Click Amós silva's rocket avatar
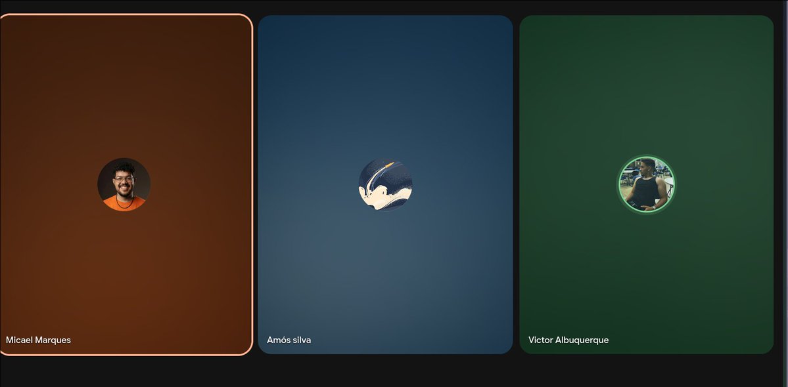This screenshot has height=387, width=788. click(x=386, y=184)
